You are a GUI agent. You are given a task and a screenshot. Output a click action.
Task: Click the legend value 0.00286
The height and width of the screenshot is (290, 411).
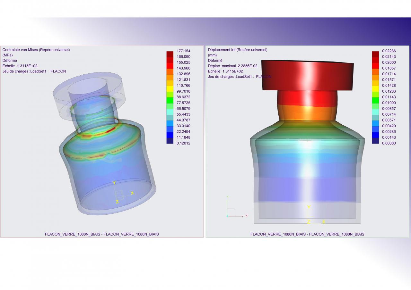(x=389, y=132)
